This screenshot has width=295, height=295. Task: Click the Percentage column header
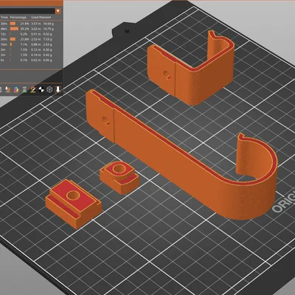[18, 18]
